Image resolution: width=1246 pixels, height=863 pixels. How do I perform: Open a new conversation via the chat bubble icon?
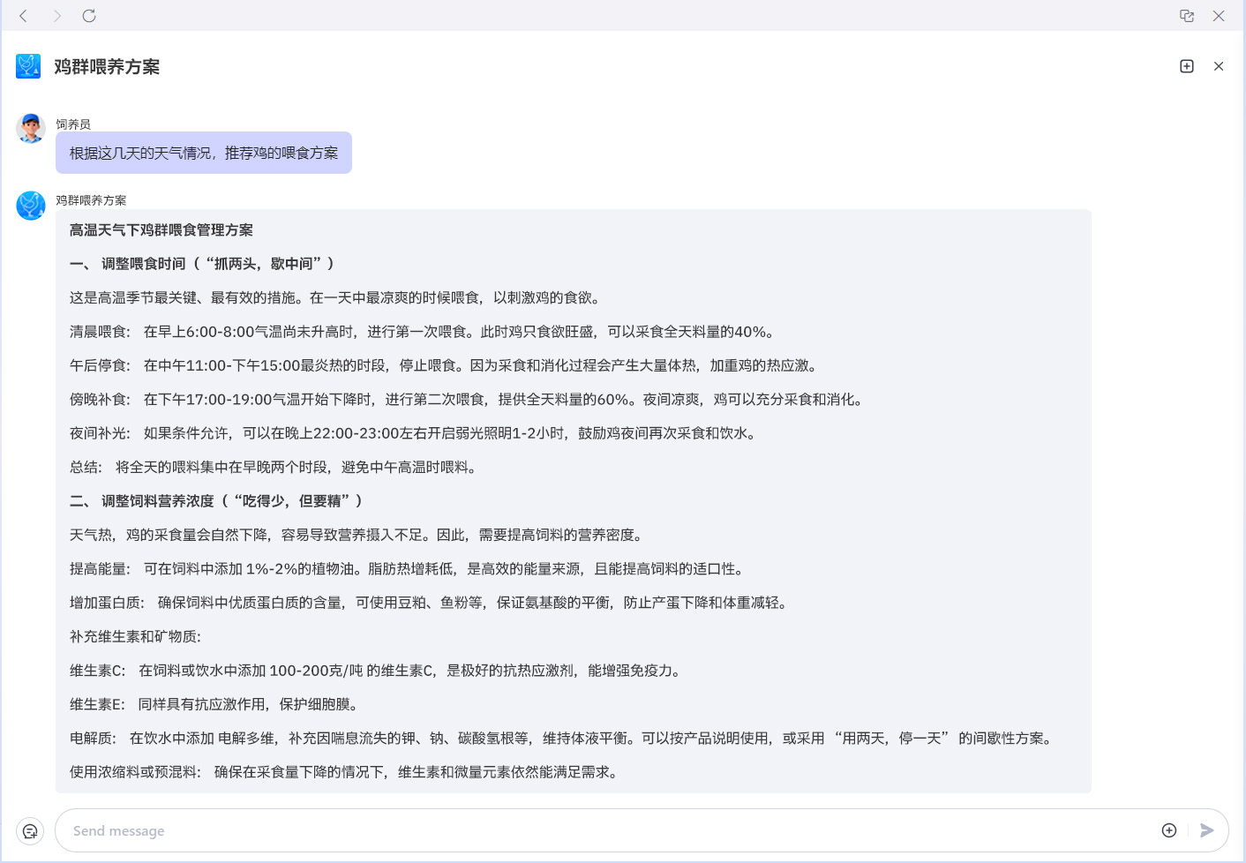click(x=30, y=830)
